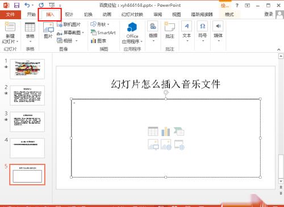The height and width of the screenshot is (207, 284).
Task: Save the presentation using the floppy disk icon
Action: click(x=16, y=5)
